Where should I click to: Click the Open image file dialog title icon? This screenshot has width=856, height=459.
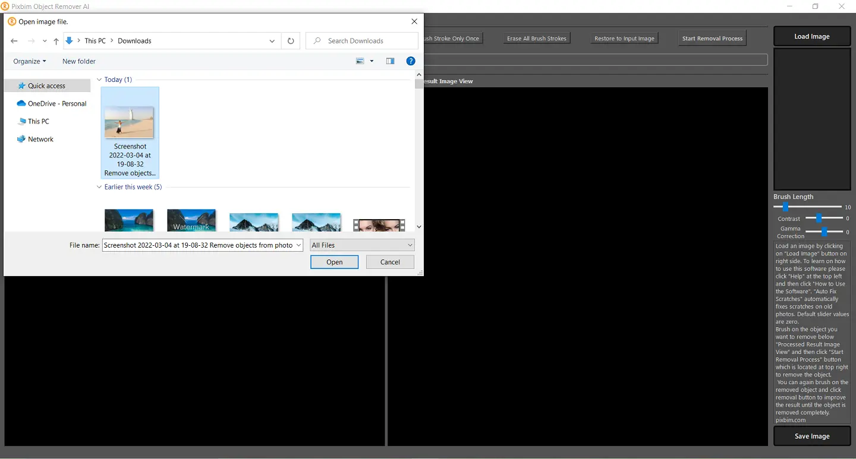point(12,21)
